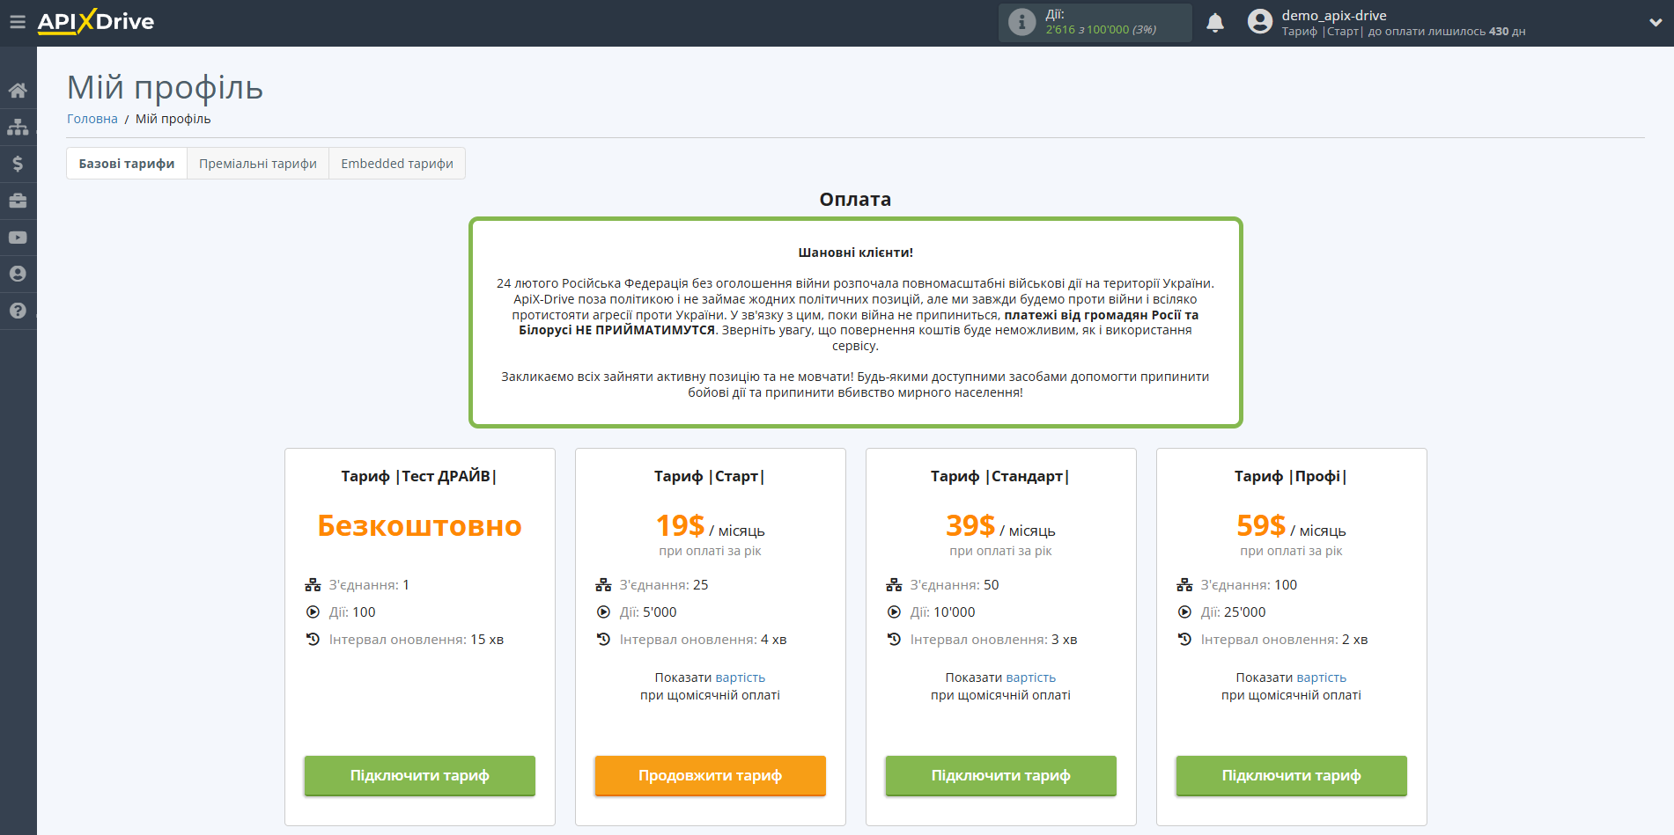Click connections icon in Профі card
1674x835 pixels.
[x=1184, y=585]
